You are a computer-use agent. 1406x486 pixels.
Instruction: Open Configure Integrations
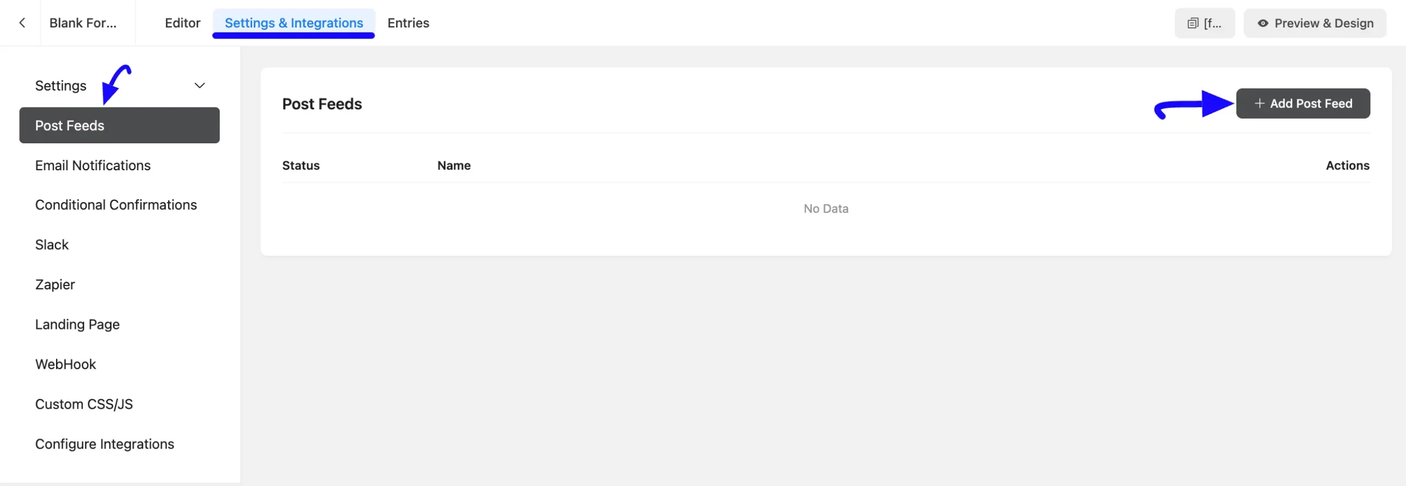click(105, 444)
